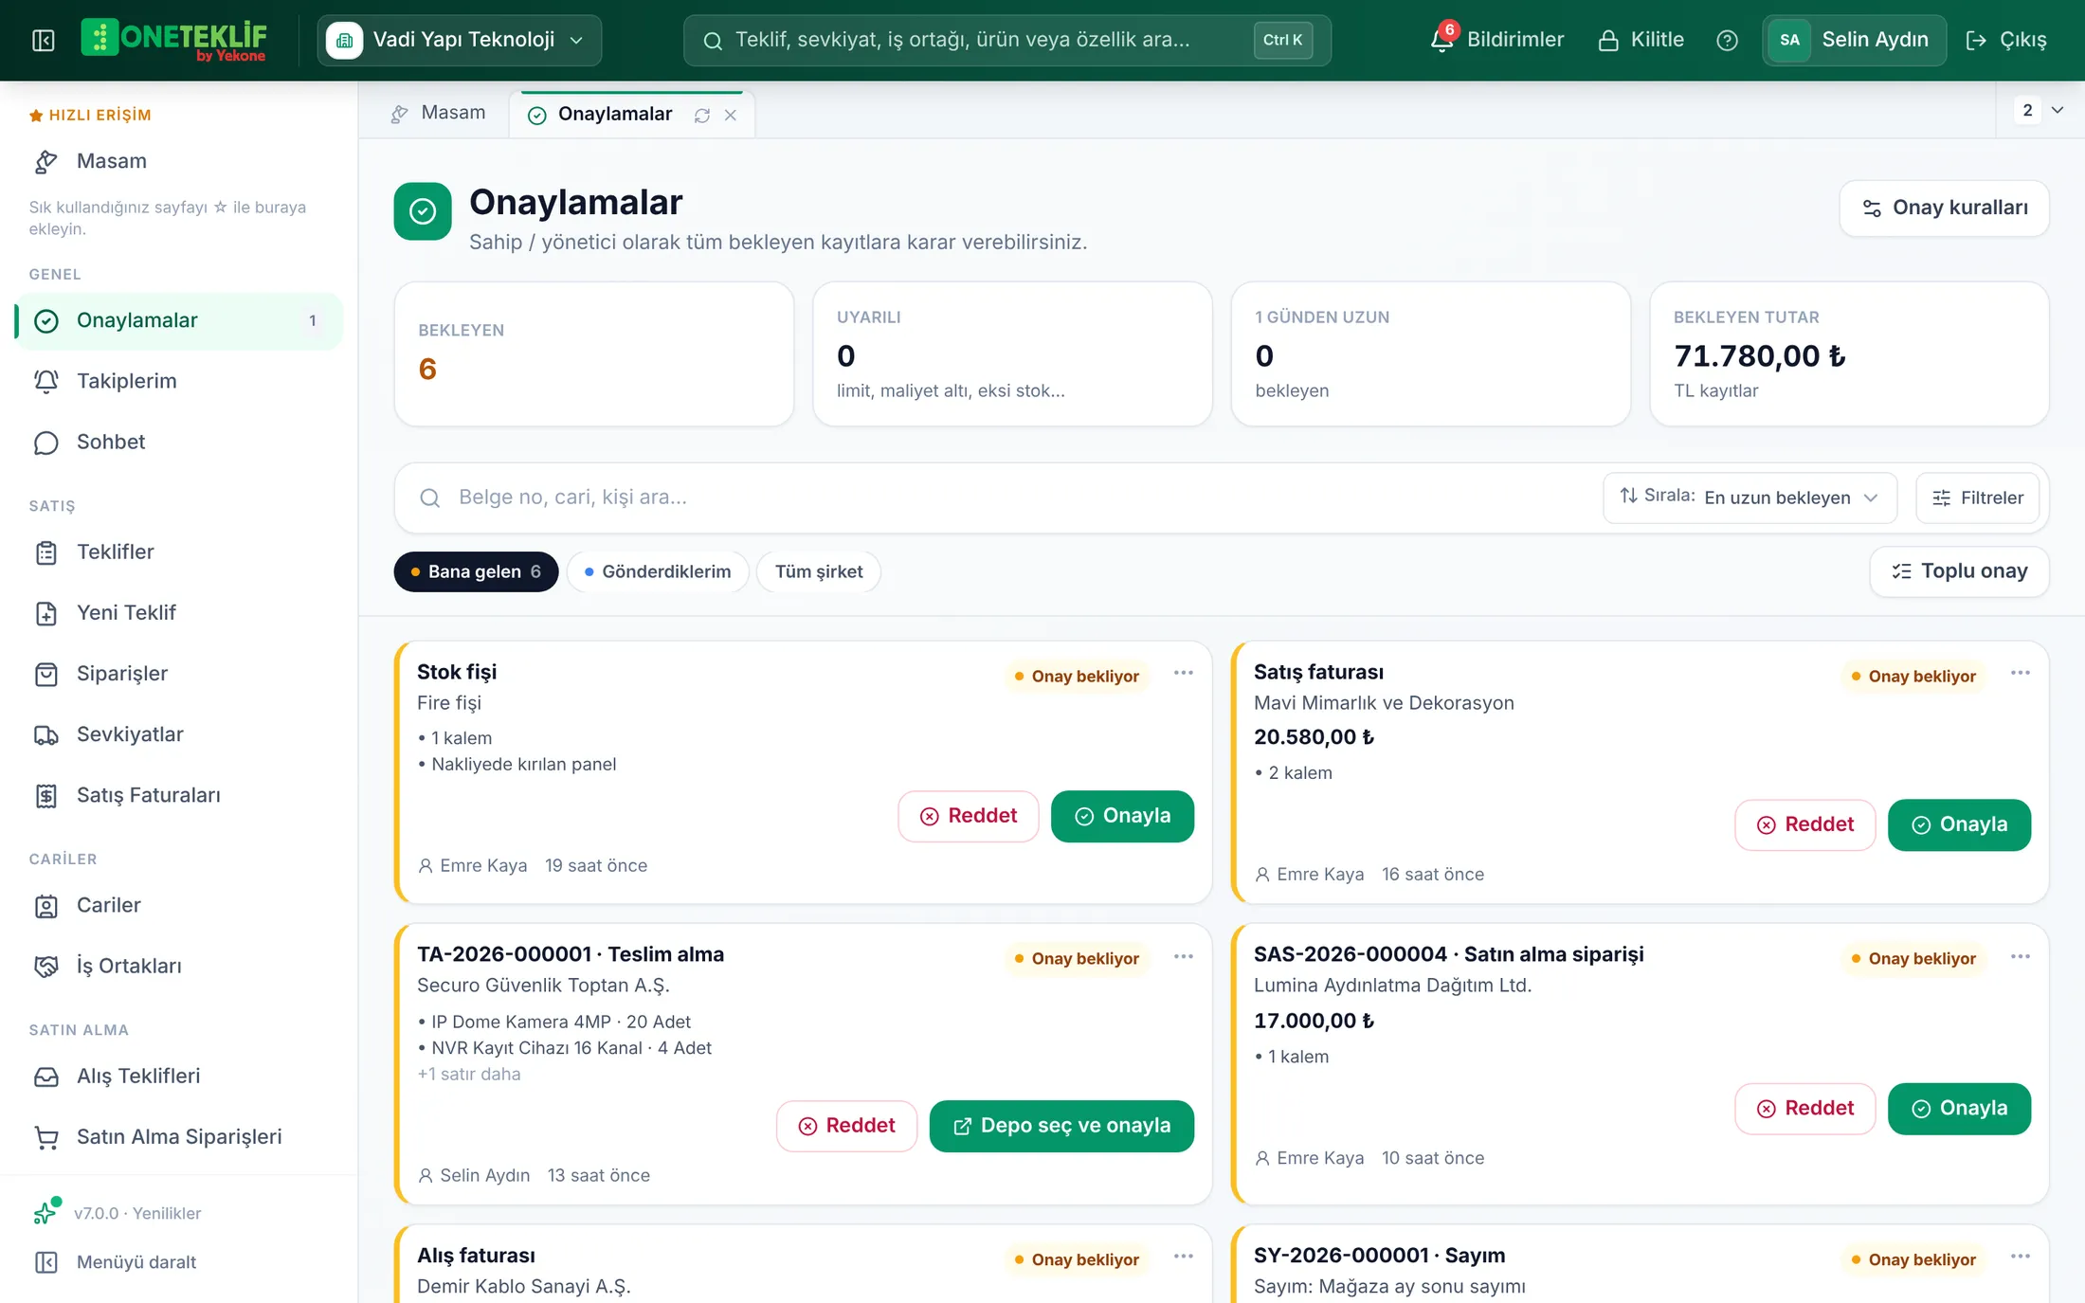Select the Bana gelen filter pill

click(x=476, y=571)
